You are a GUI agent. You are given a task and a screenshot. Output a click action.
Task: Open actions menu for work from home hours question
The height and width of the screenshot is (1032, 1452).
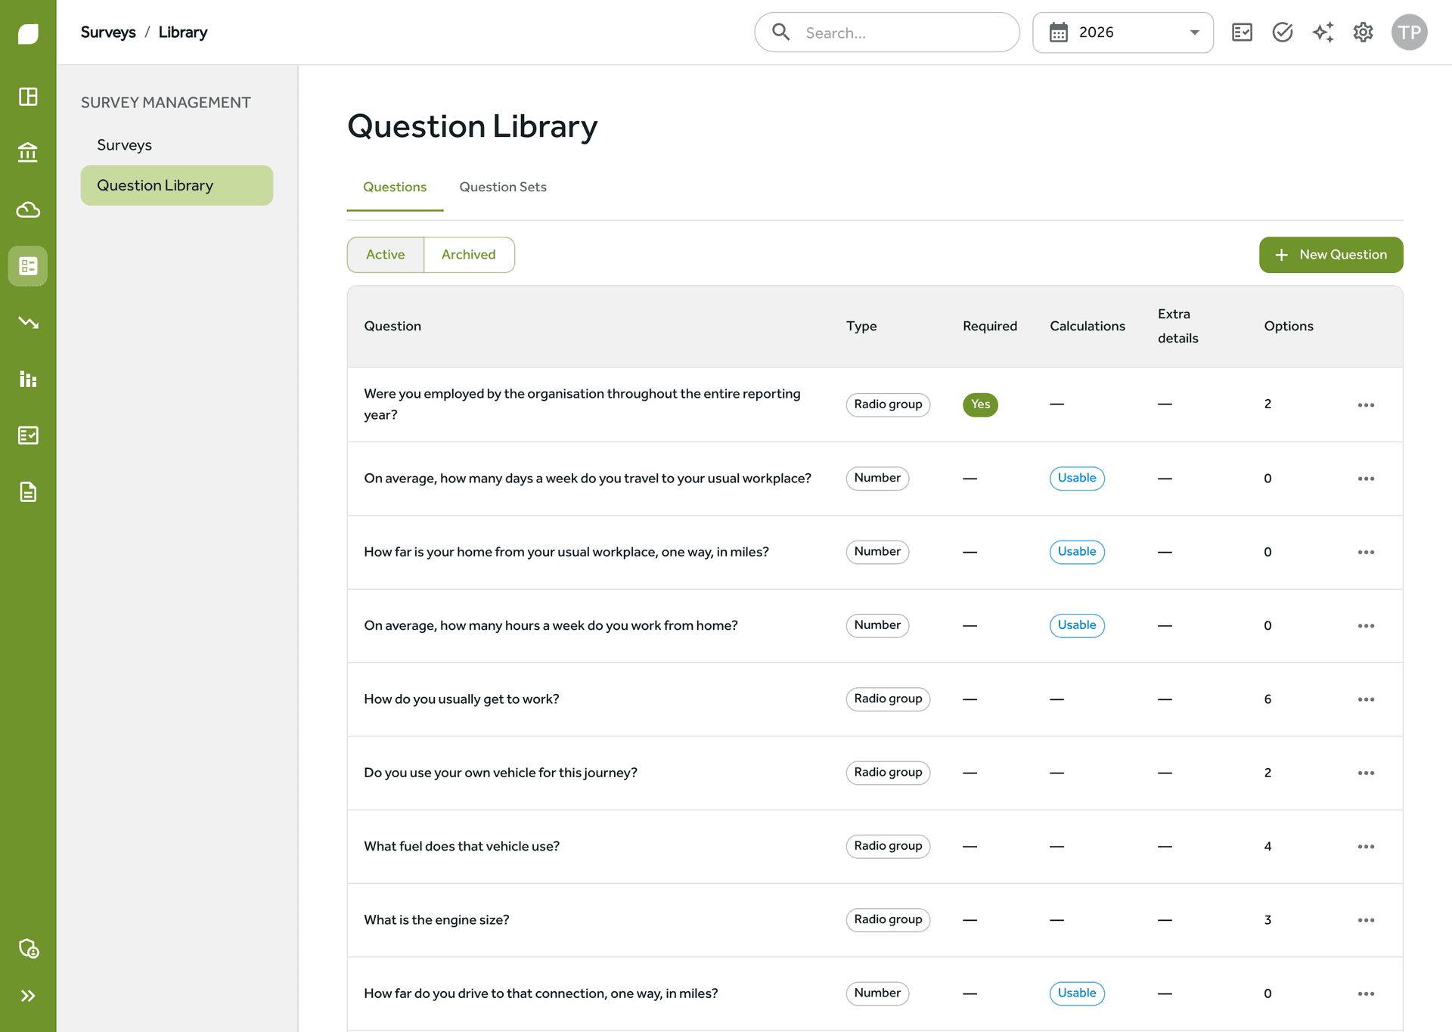pyautogui.click(x=1366, y=626)
